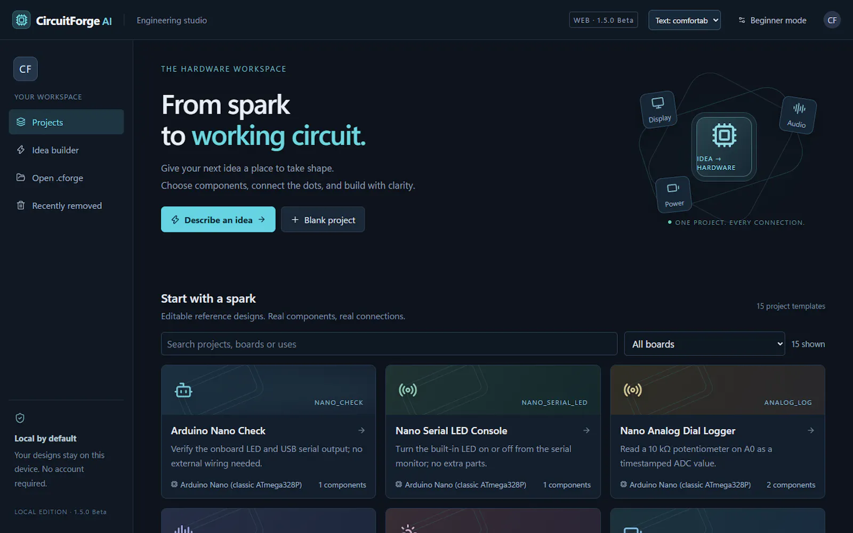Click the 'Local by default' heading
853x533 pixels.
[45, 438]
